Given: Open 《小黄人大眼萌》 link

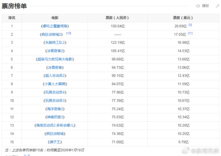Looking at the screenshot, I should click(x=55, y=84).
